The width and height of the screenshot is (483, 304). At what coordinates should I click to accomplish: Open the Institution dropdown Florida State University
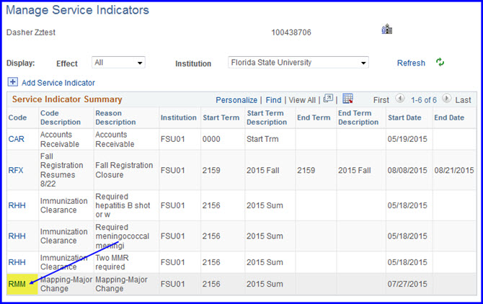point(298,63)
